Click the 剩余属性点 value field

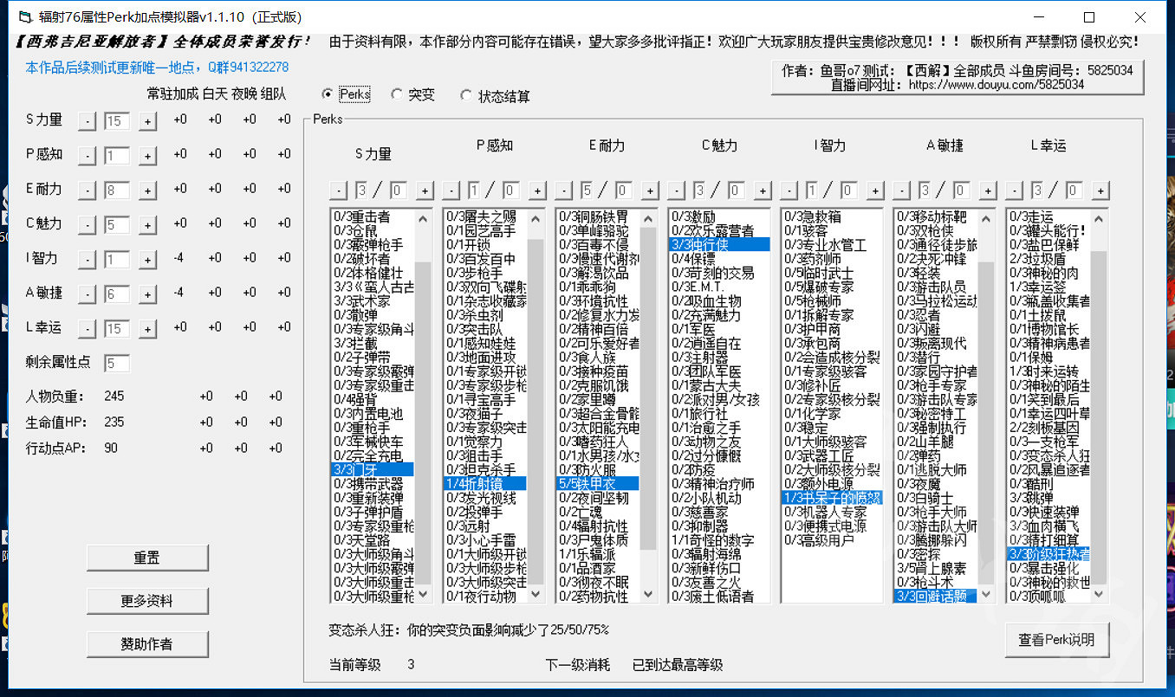coord(117,364)
